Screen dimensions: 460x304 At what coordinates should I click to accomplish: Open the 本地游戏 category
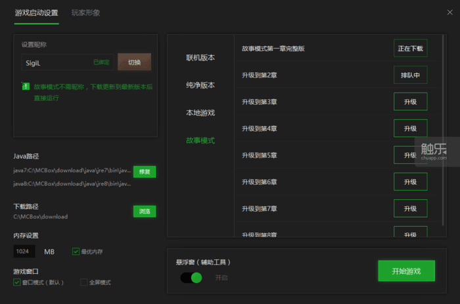pyautogui.click(x=200, y=113)
